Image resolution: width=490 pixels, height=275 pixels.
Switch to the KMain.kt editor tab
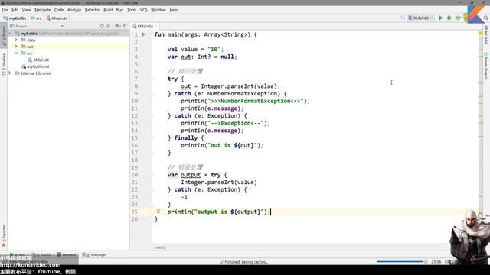tap(144, 26)
